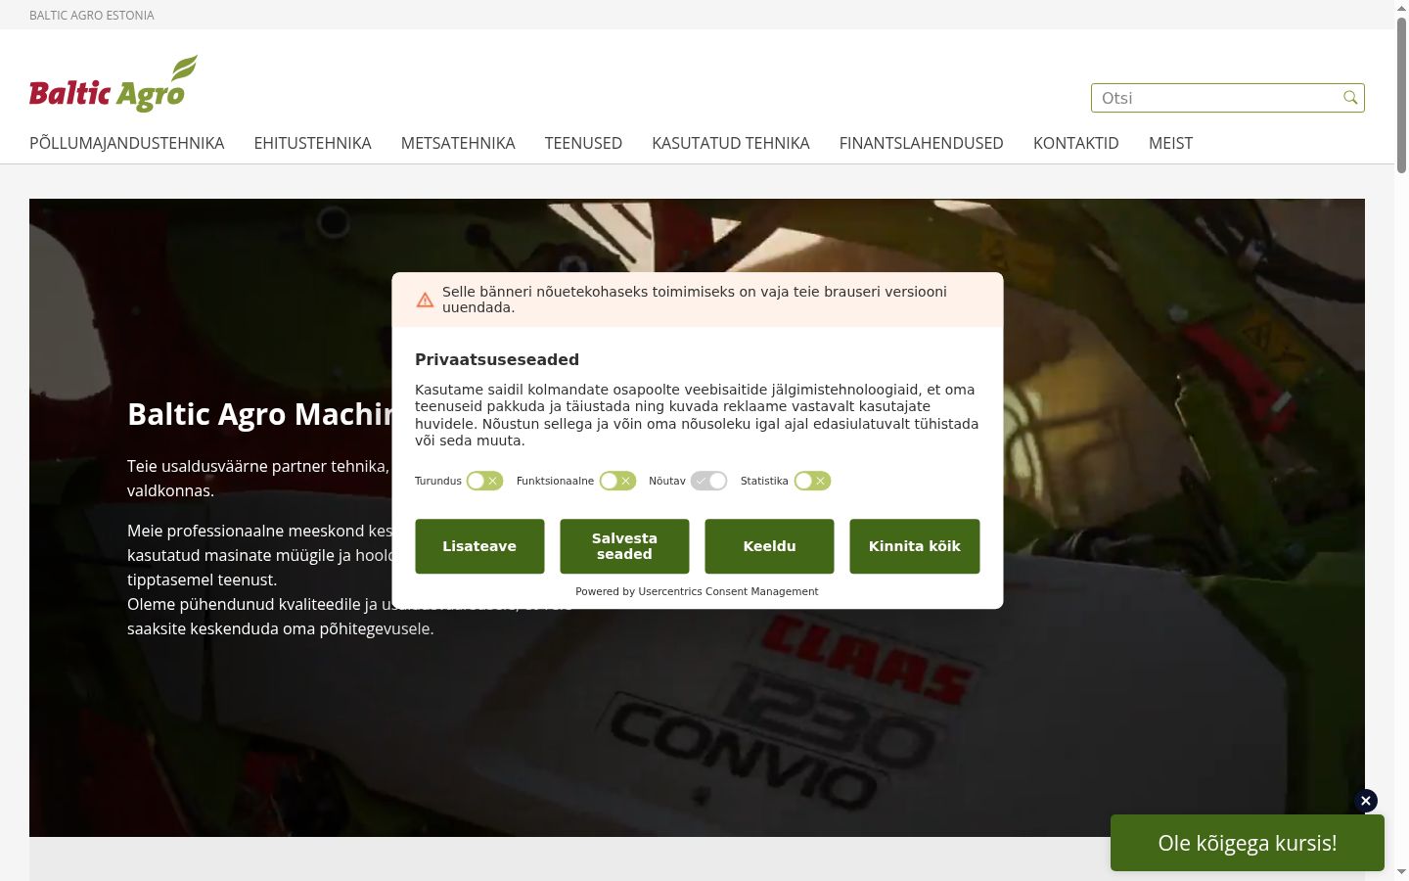Close the newsletter popup with X

tap(1366, 801)
